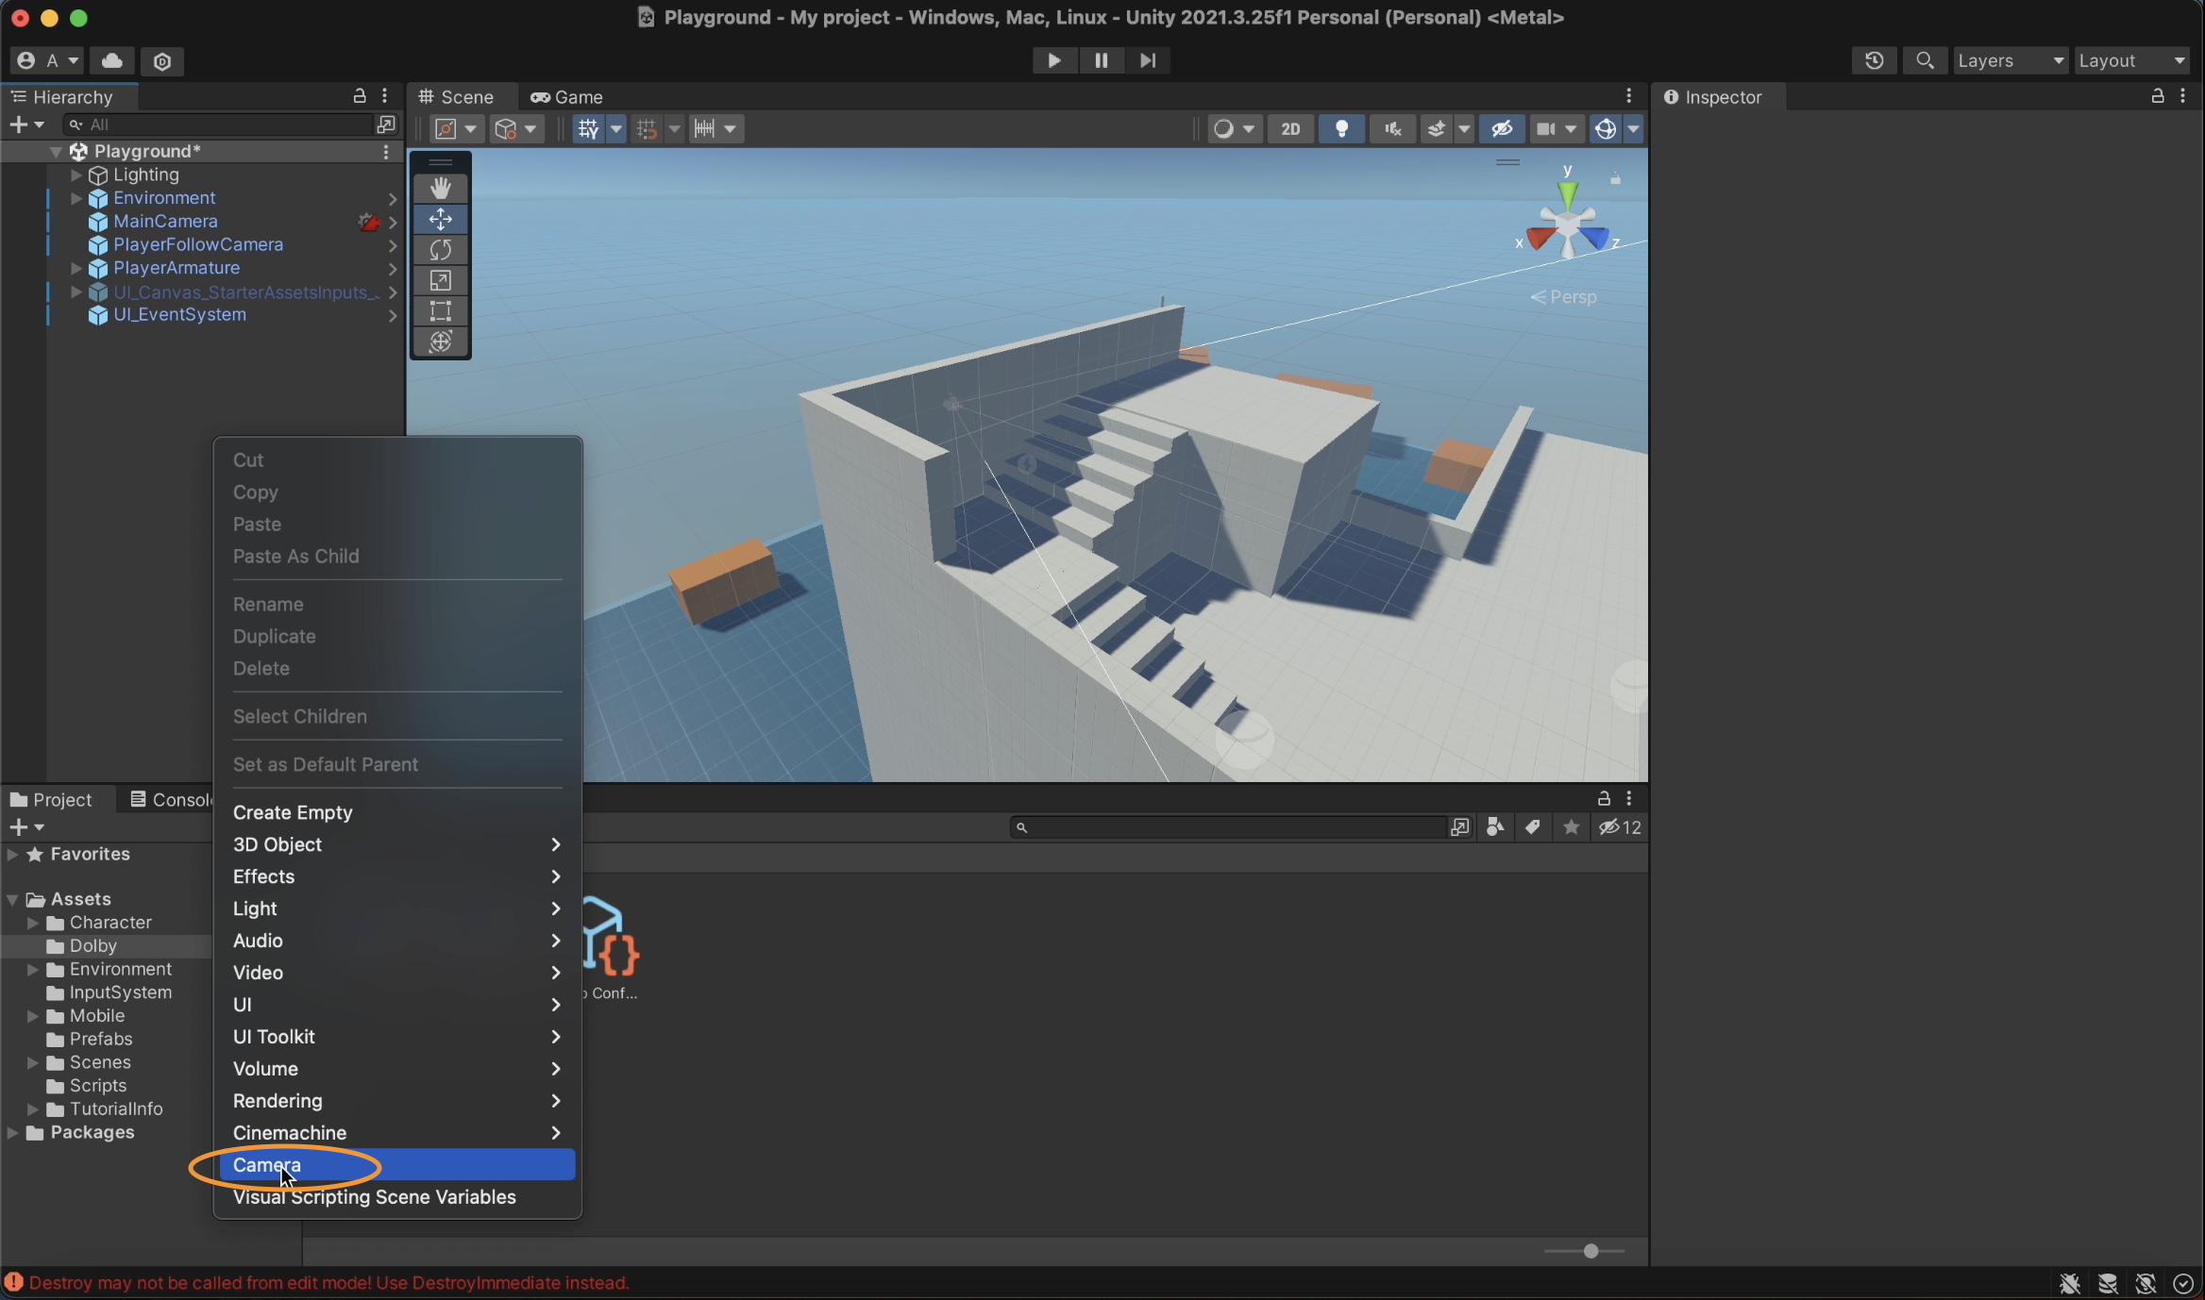Toggle 2D view mode

[1290, 129]
